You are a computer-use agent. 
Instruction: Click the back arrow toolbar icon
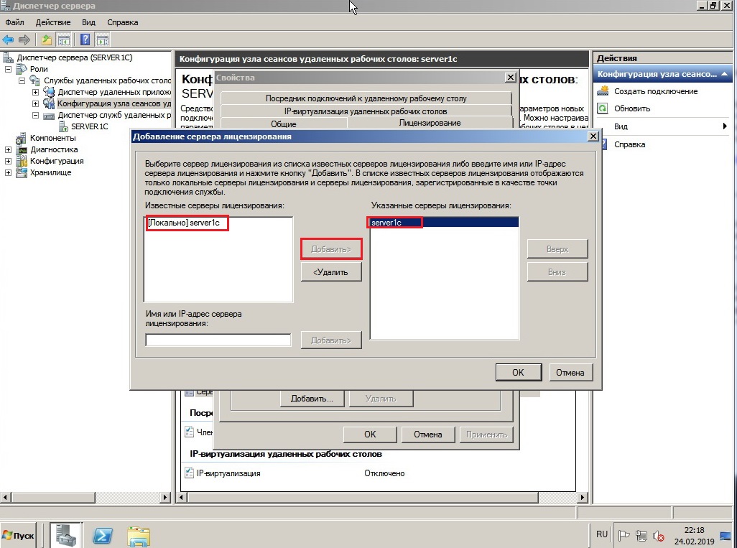click(x=8, y=40)
